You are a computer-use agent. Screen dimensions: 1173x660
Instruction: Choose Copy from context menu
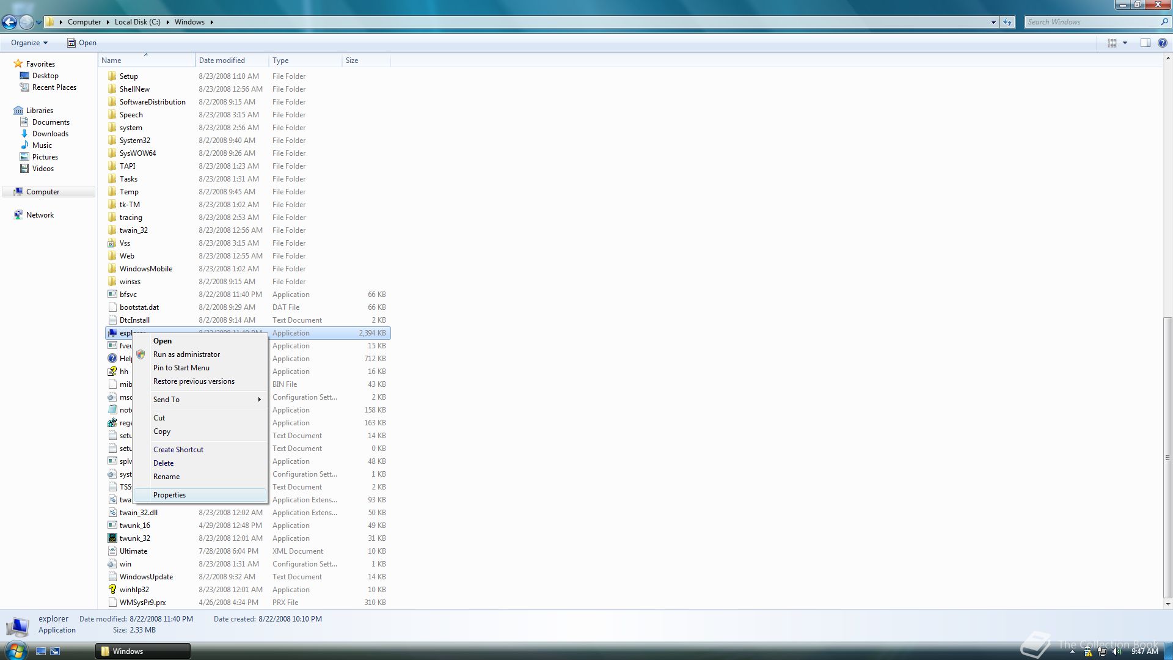point(200,431)
